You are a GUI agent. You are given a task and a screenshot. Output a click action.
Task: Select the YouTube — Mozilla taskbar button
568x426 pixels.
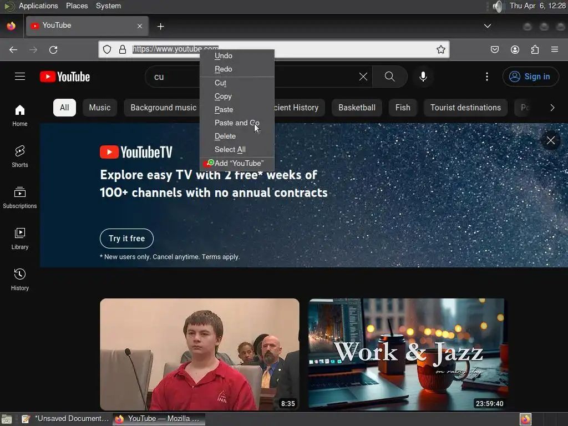pos(158,419)
